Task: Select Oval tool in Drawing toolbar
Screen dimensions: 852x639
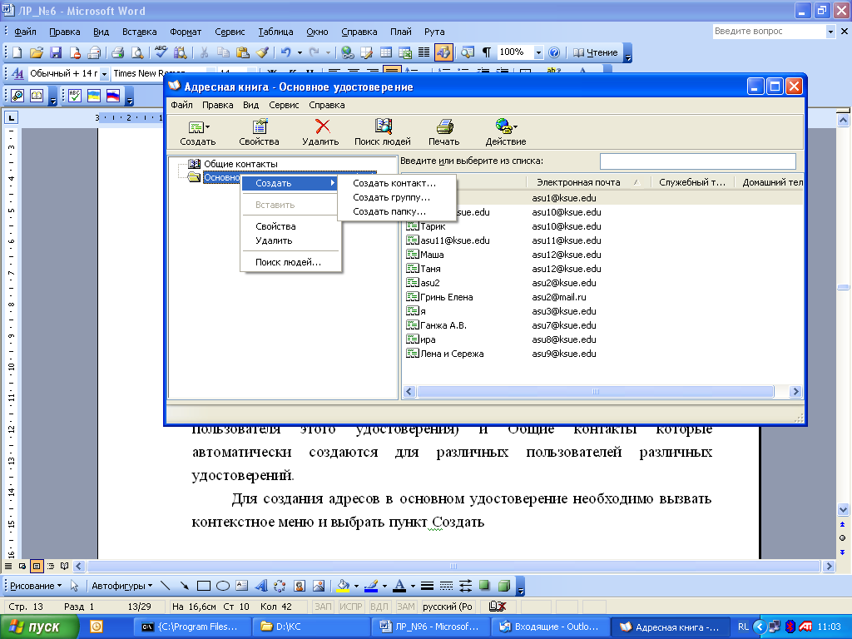Action: click(223, 586)
